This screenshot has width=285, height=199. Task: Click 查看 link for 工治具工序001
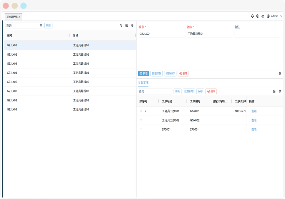pos(254,111)
